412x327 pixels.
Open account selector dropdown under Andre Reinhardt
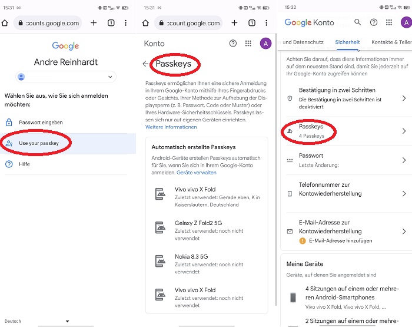click(66, 77)
